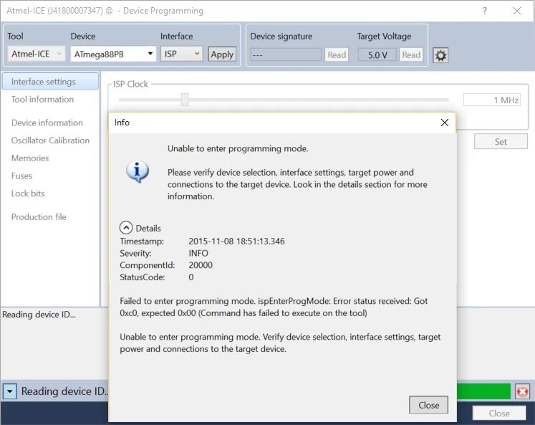Open Memories page
The height and width of the screenshot is (425, 535).
30,158
